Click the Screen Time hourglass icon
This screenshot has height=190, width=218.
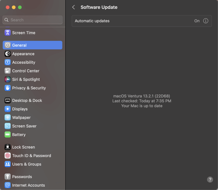[x=7, y=33]
